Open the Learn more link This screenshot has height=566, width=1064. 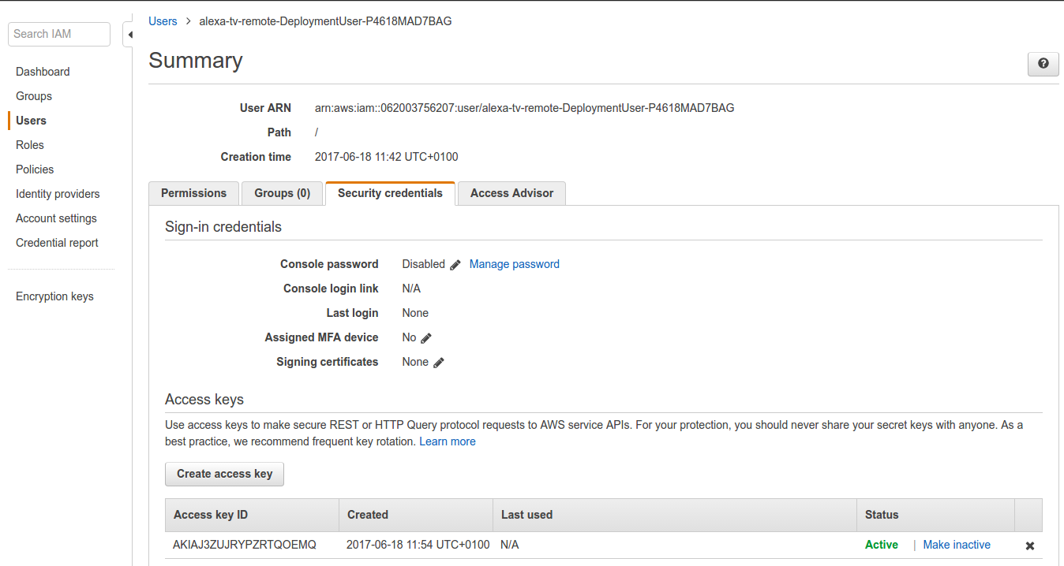(448, 441)
